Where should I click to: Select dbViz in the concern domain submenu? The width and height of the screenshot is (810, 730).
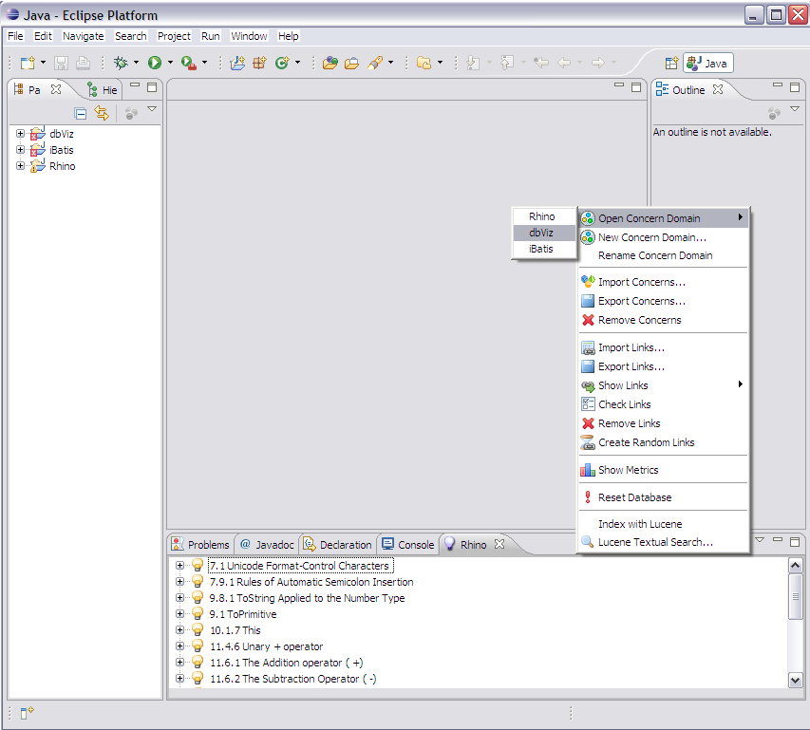point(544,233)
